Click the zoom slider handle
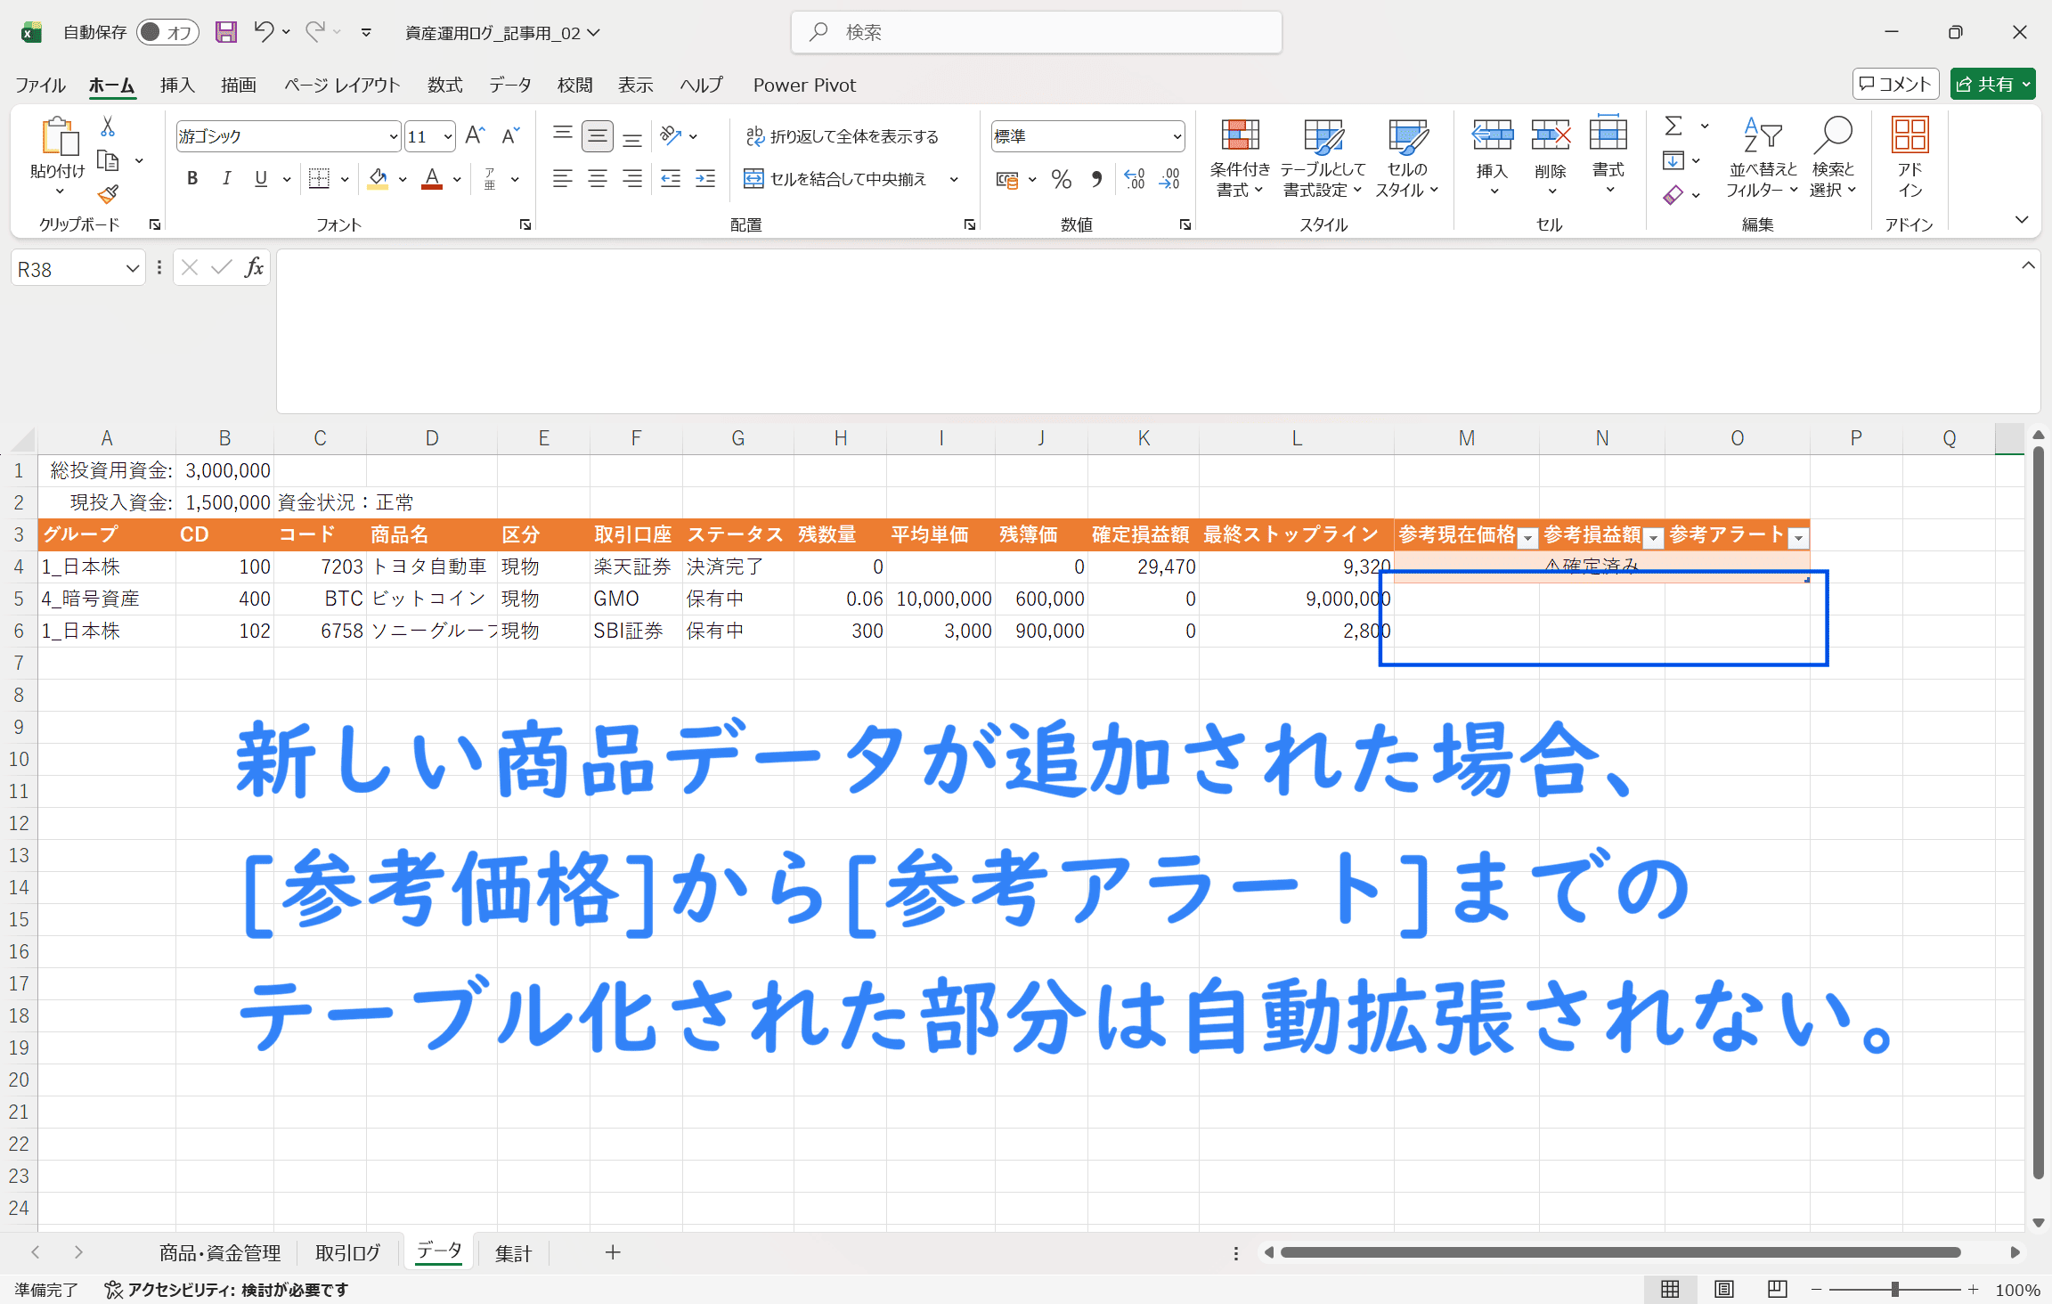The width and height of the screenshot is (2052, 1304). click(x=1894, y=1289)
